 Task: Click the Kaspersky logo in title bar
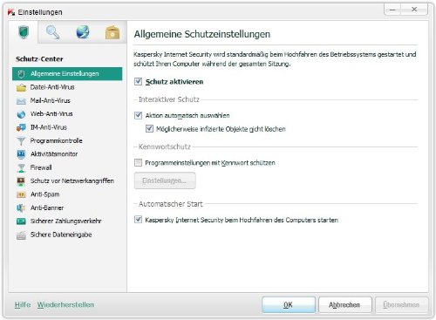click(11, 12)
